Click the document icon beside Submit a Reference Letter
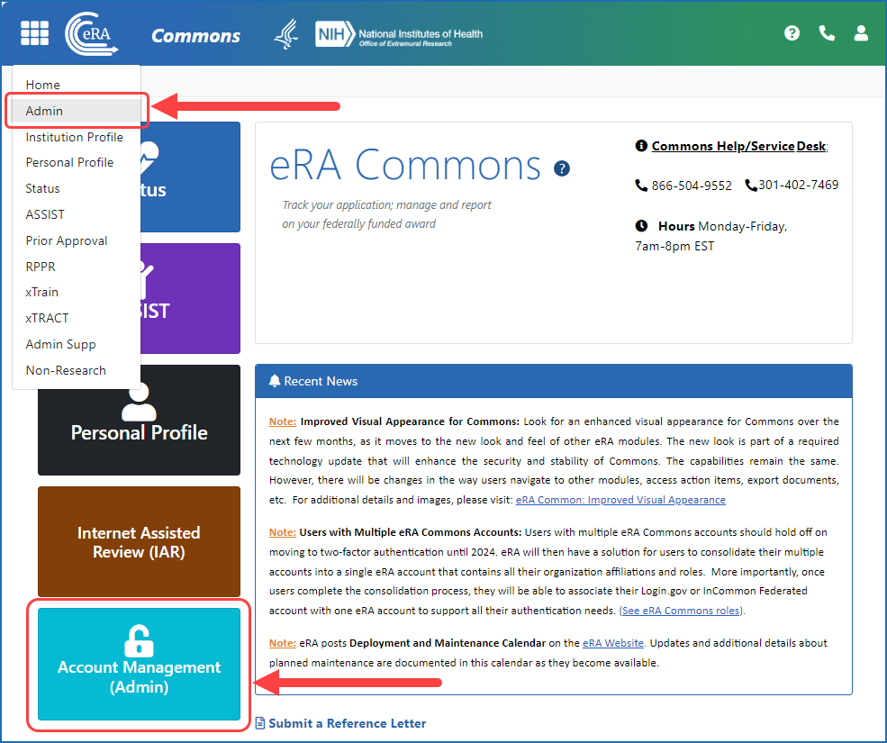The height and width of the screenshot is (743, 887). pos(260,723)
